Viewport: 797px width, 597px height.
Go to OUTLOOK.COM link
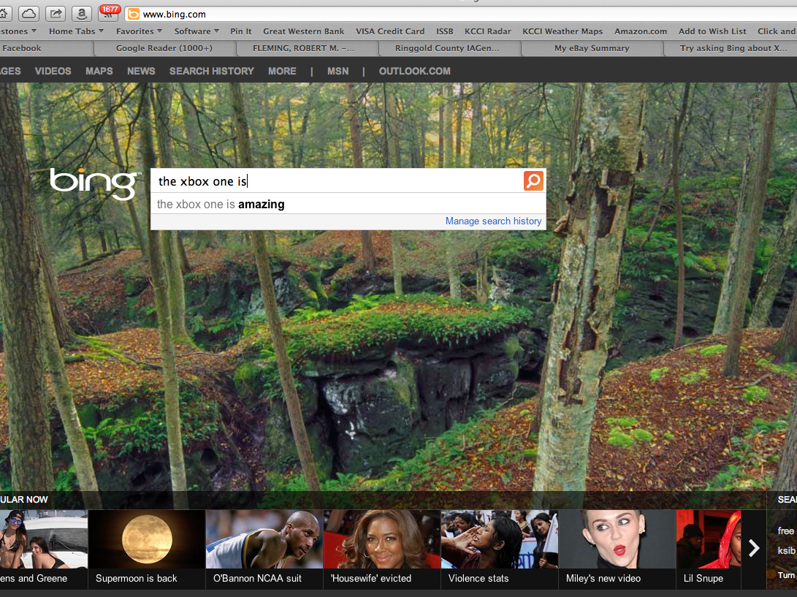click(414, 71)
